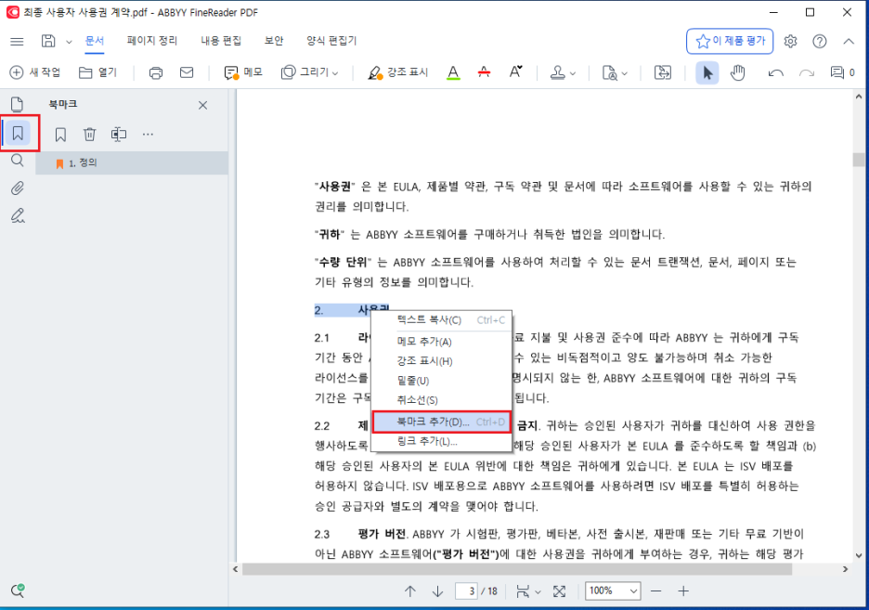The width and height of the screenshot is (869, 610).
Task: Click the vertical scrollbar thumb
Action: tap(859, 160)
